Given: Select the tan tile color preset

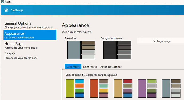Looking at the screenshot, I should point(123,89).
